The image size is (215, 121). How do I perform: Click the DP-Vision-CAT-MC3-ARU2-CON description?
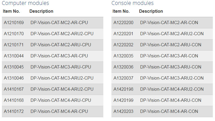172,78
